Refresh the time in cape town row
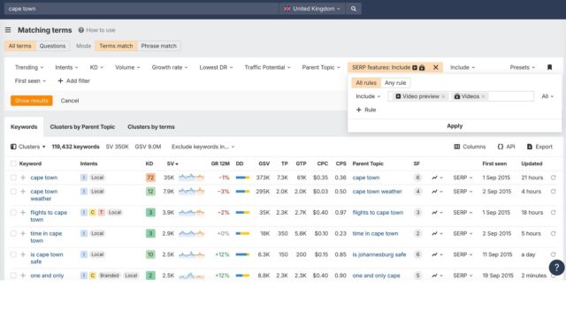 553,233
